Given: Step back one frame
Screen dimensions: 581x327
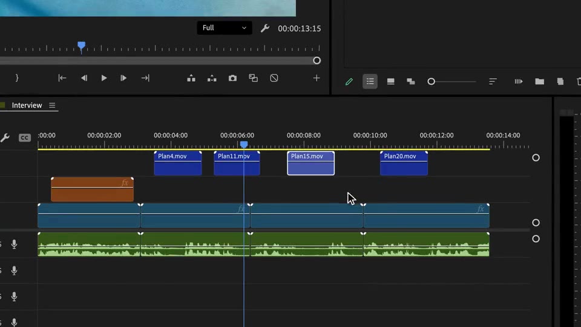Looking at the screenshot, I should pyautogui.click(x=84, y=78).
